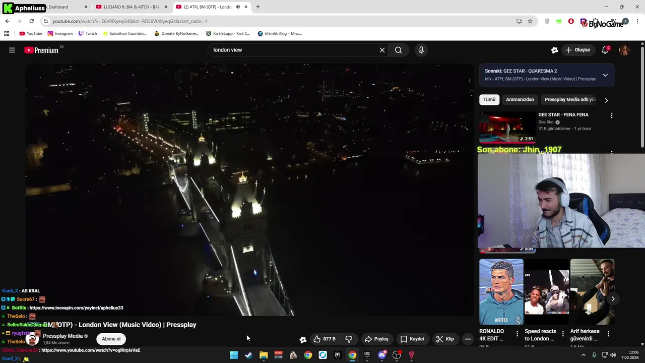Save video with Kaydet button
Screen dimensions: 645x363
pyautogui.click(x=412, y=339)
